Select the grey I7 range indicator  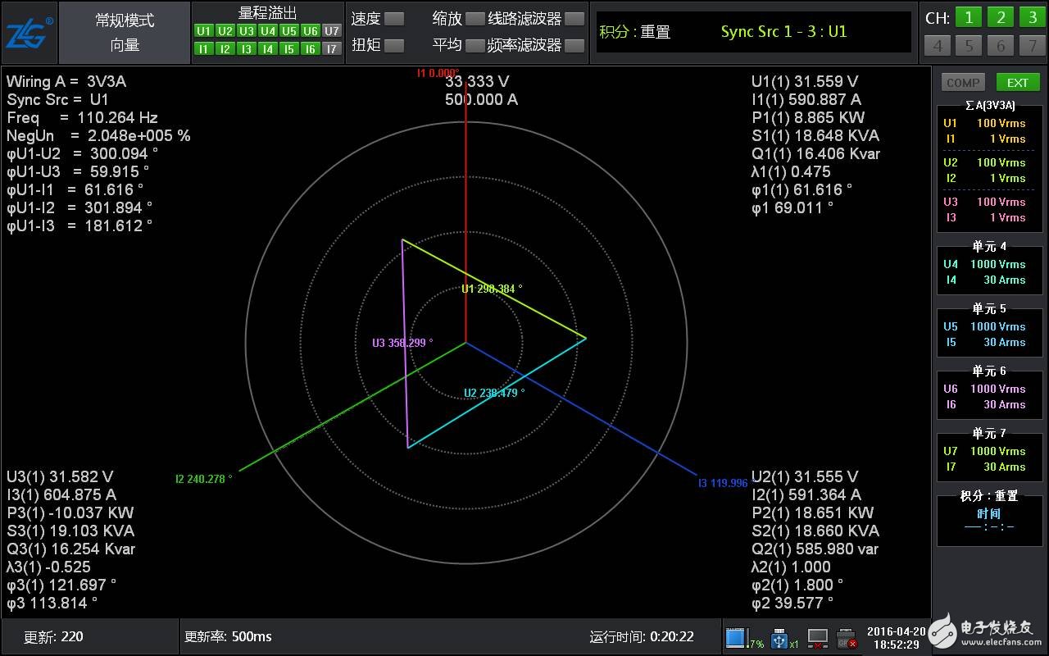(331, 49)
